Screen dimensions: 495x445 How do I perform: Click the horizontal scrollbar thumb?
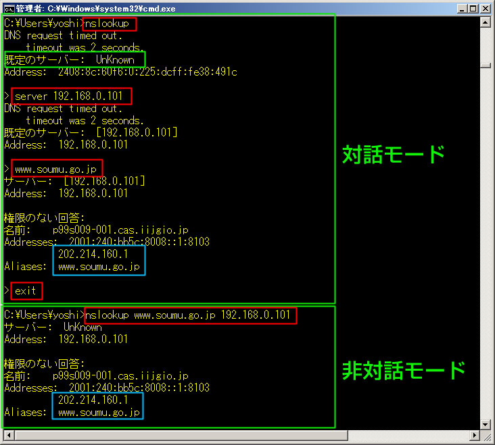click(181, 436)
